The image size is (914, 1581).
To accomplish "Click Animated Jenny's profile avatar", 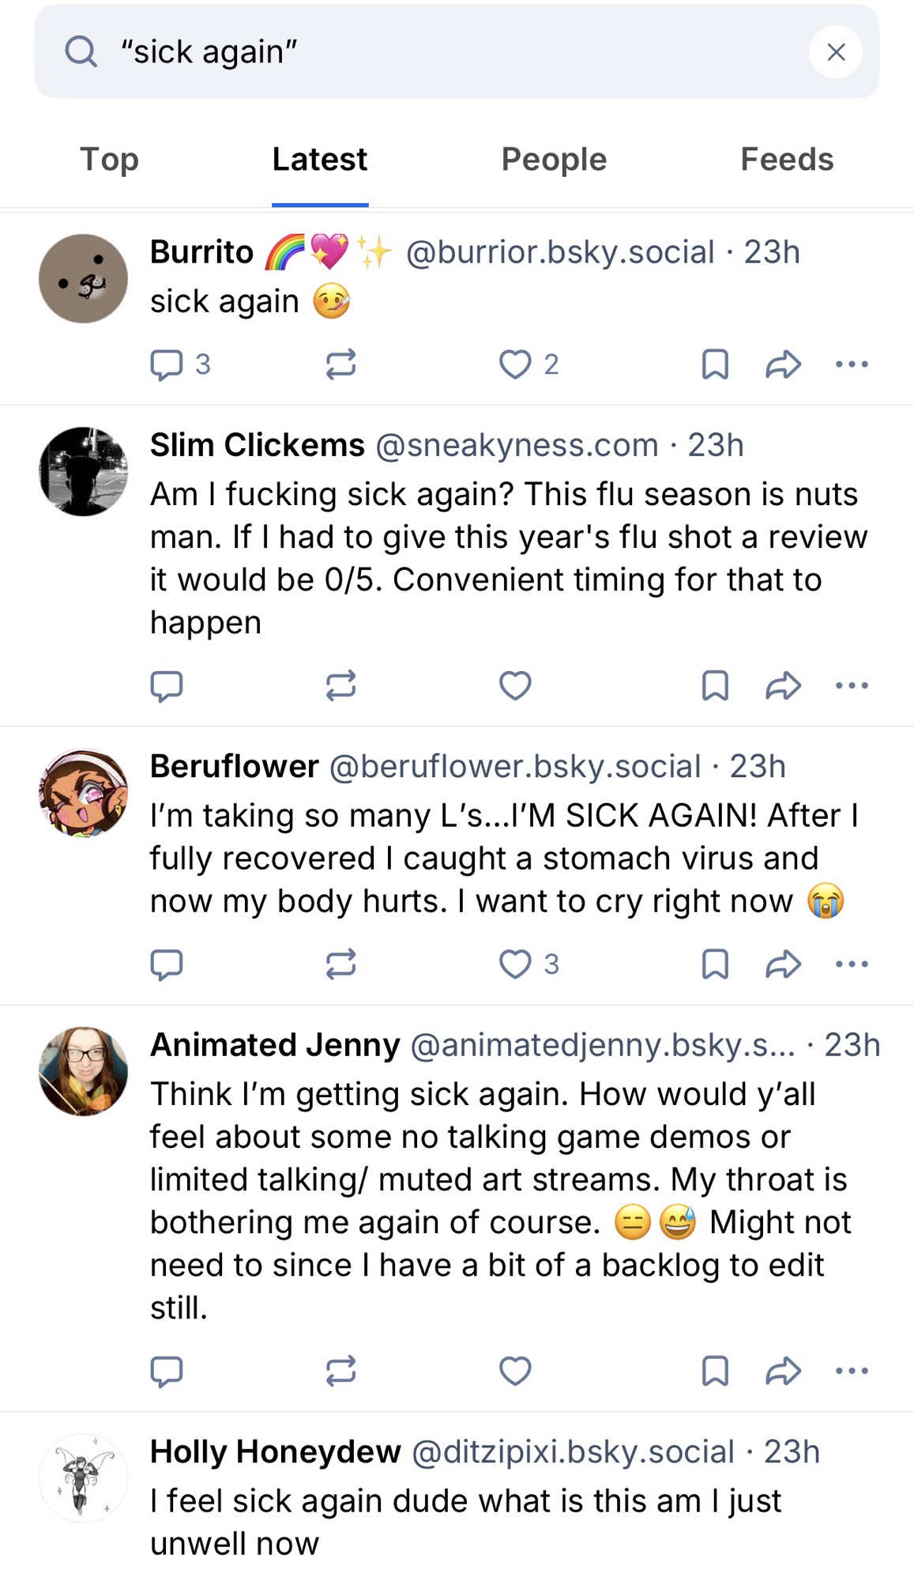I will [x=83, y=1071].
